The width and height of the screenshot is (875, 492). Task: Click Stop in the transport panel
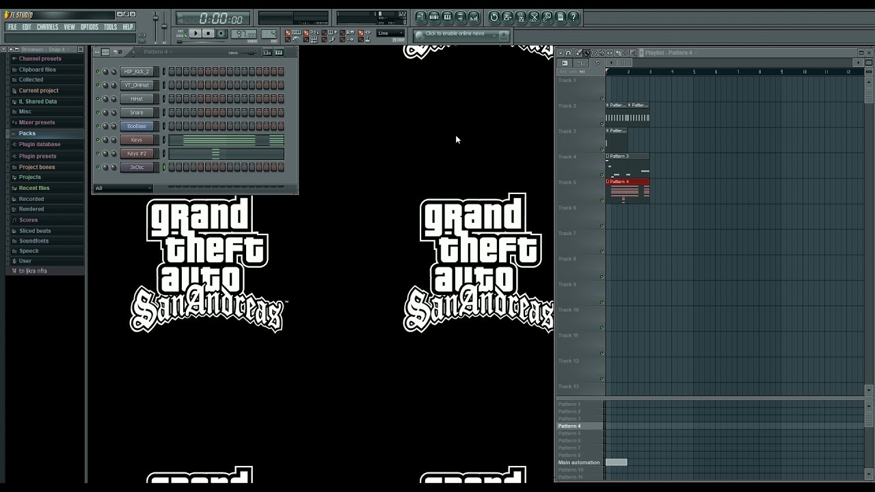pos(208,33)
